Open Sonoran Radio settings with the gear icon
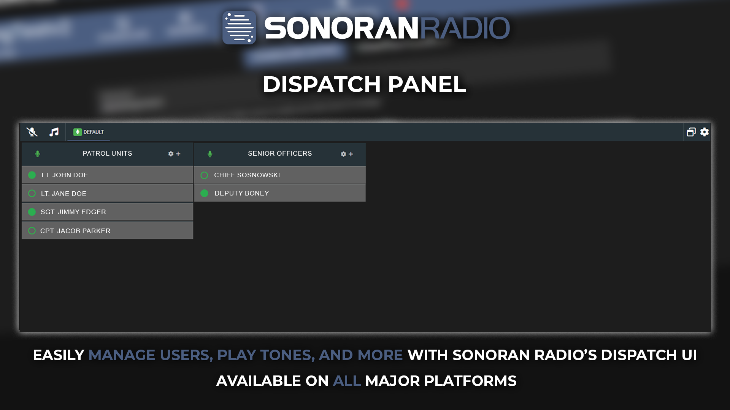This screenshot has height=410, width=730. point(705,132)
